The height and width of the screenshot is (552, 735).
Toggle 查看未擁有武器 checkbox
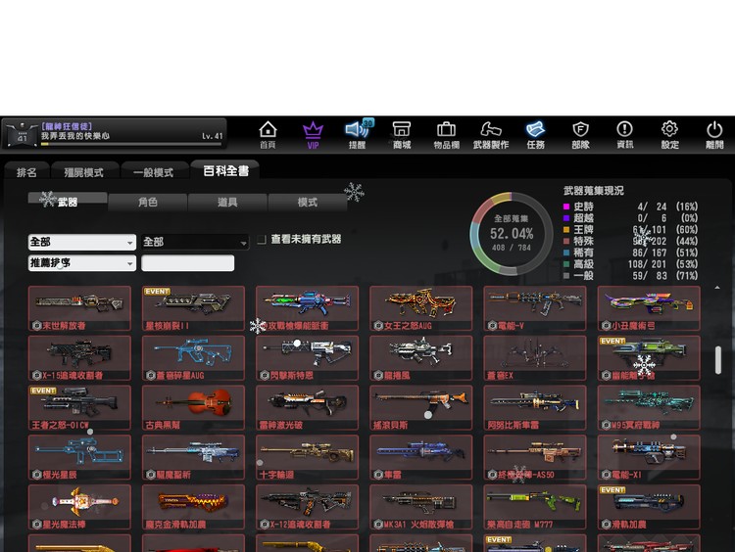click(x=262, y=240)
